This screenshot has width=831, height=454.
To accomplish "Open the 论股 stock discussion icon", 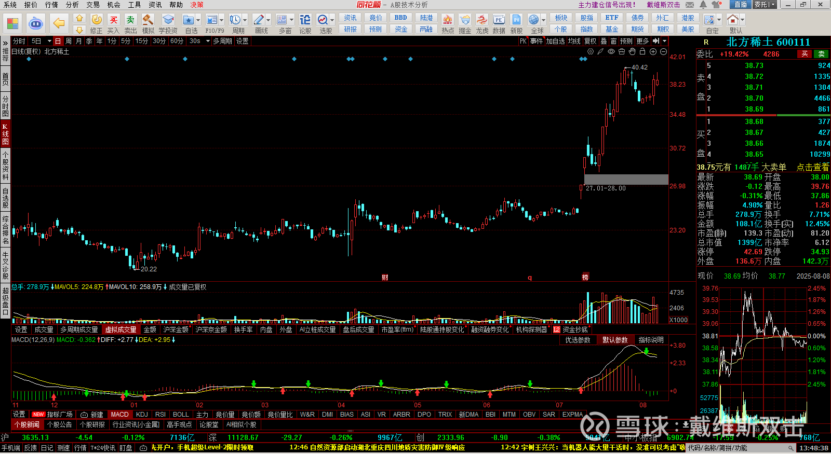I will point(305,20).
